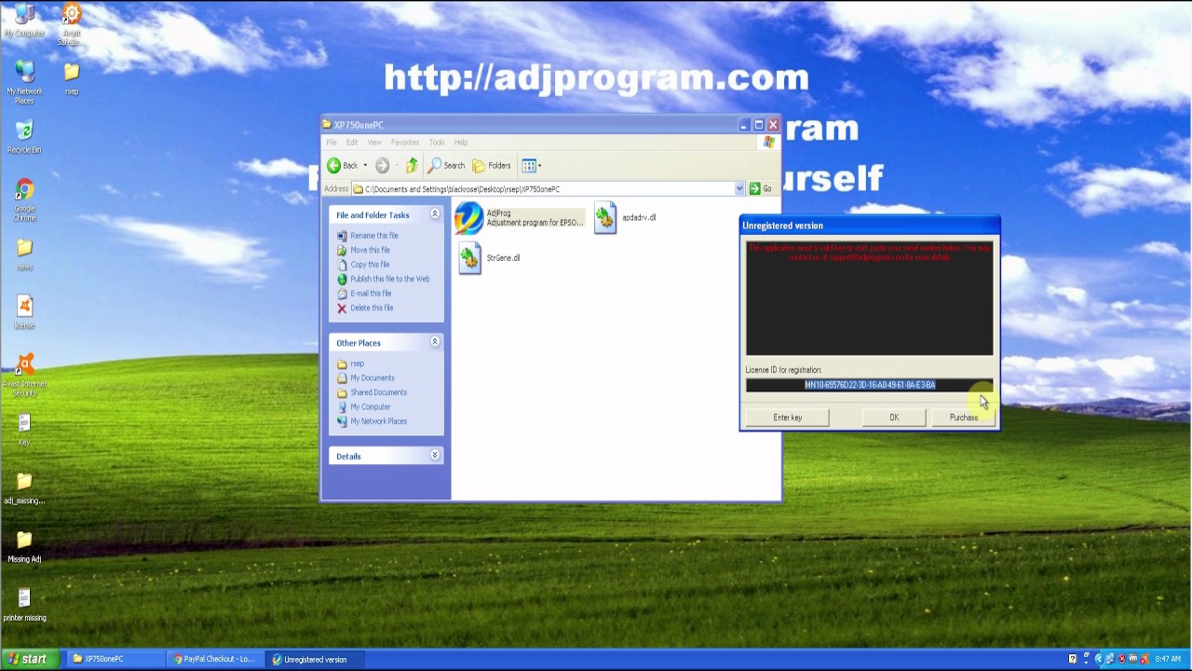Select the license file desktop icon
Image resolution: width=1192 pixels, height=671 pixels.
[24, 312]
